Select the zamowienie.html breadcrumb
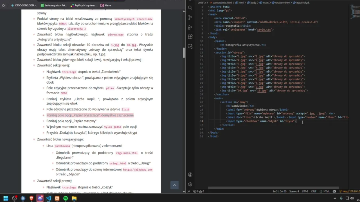This screenshot has width=360, height=202. tap(221, 3)
